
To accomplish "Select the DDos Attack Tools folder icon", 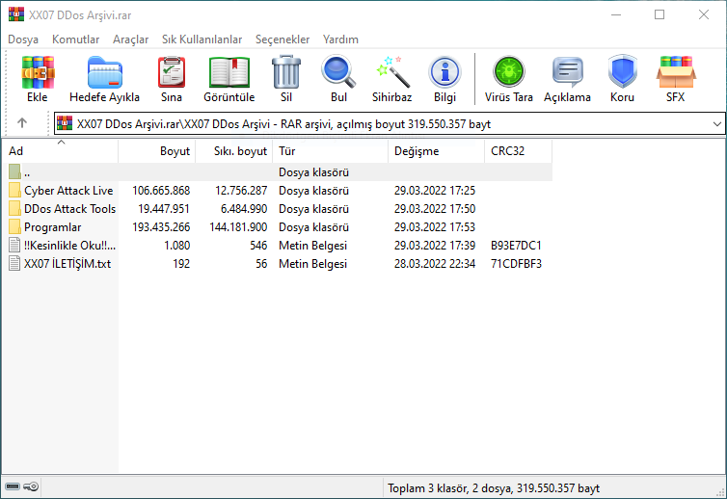I will [x=14, y=208].
